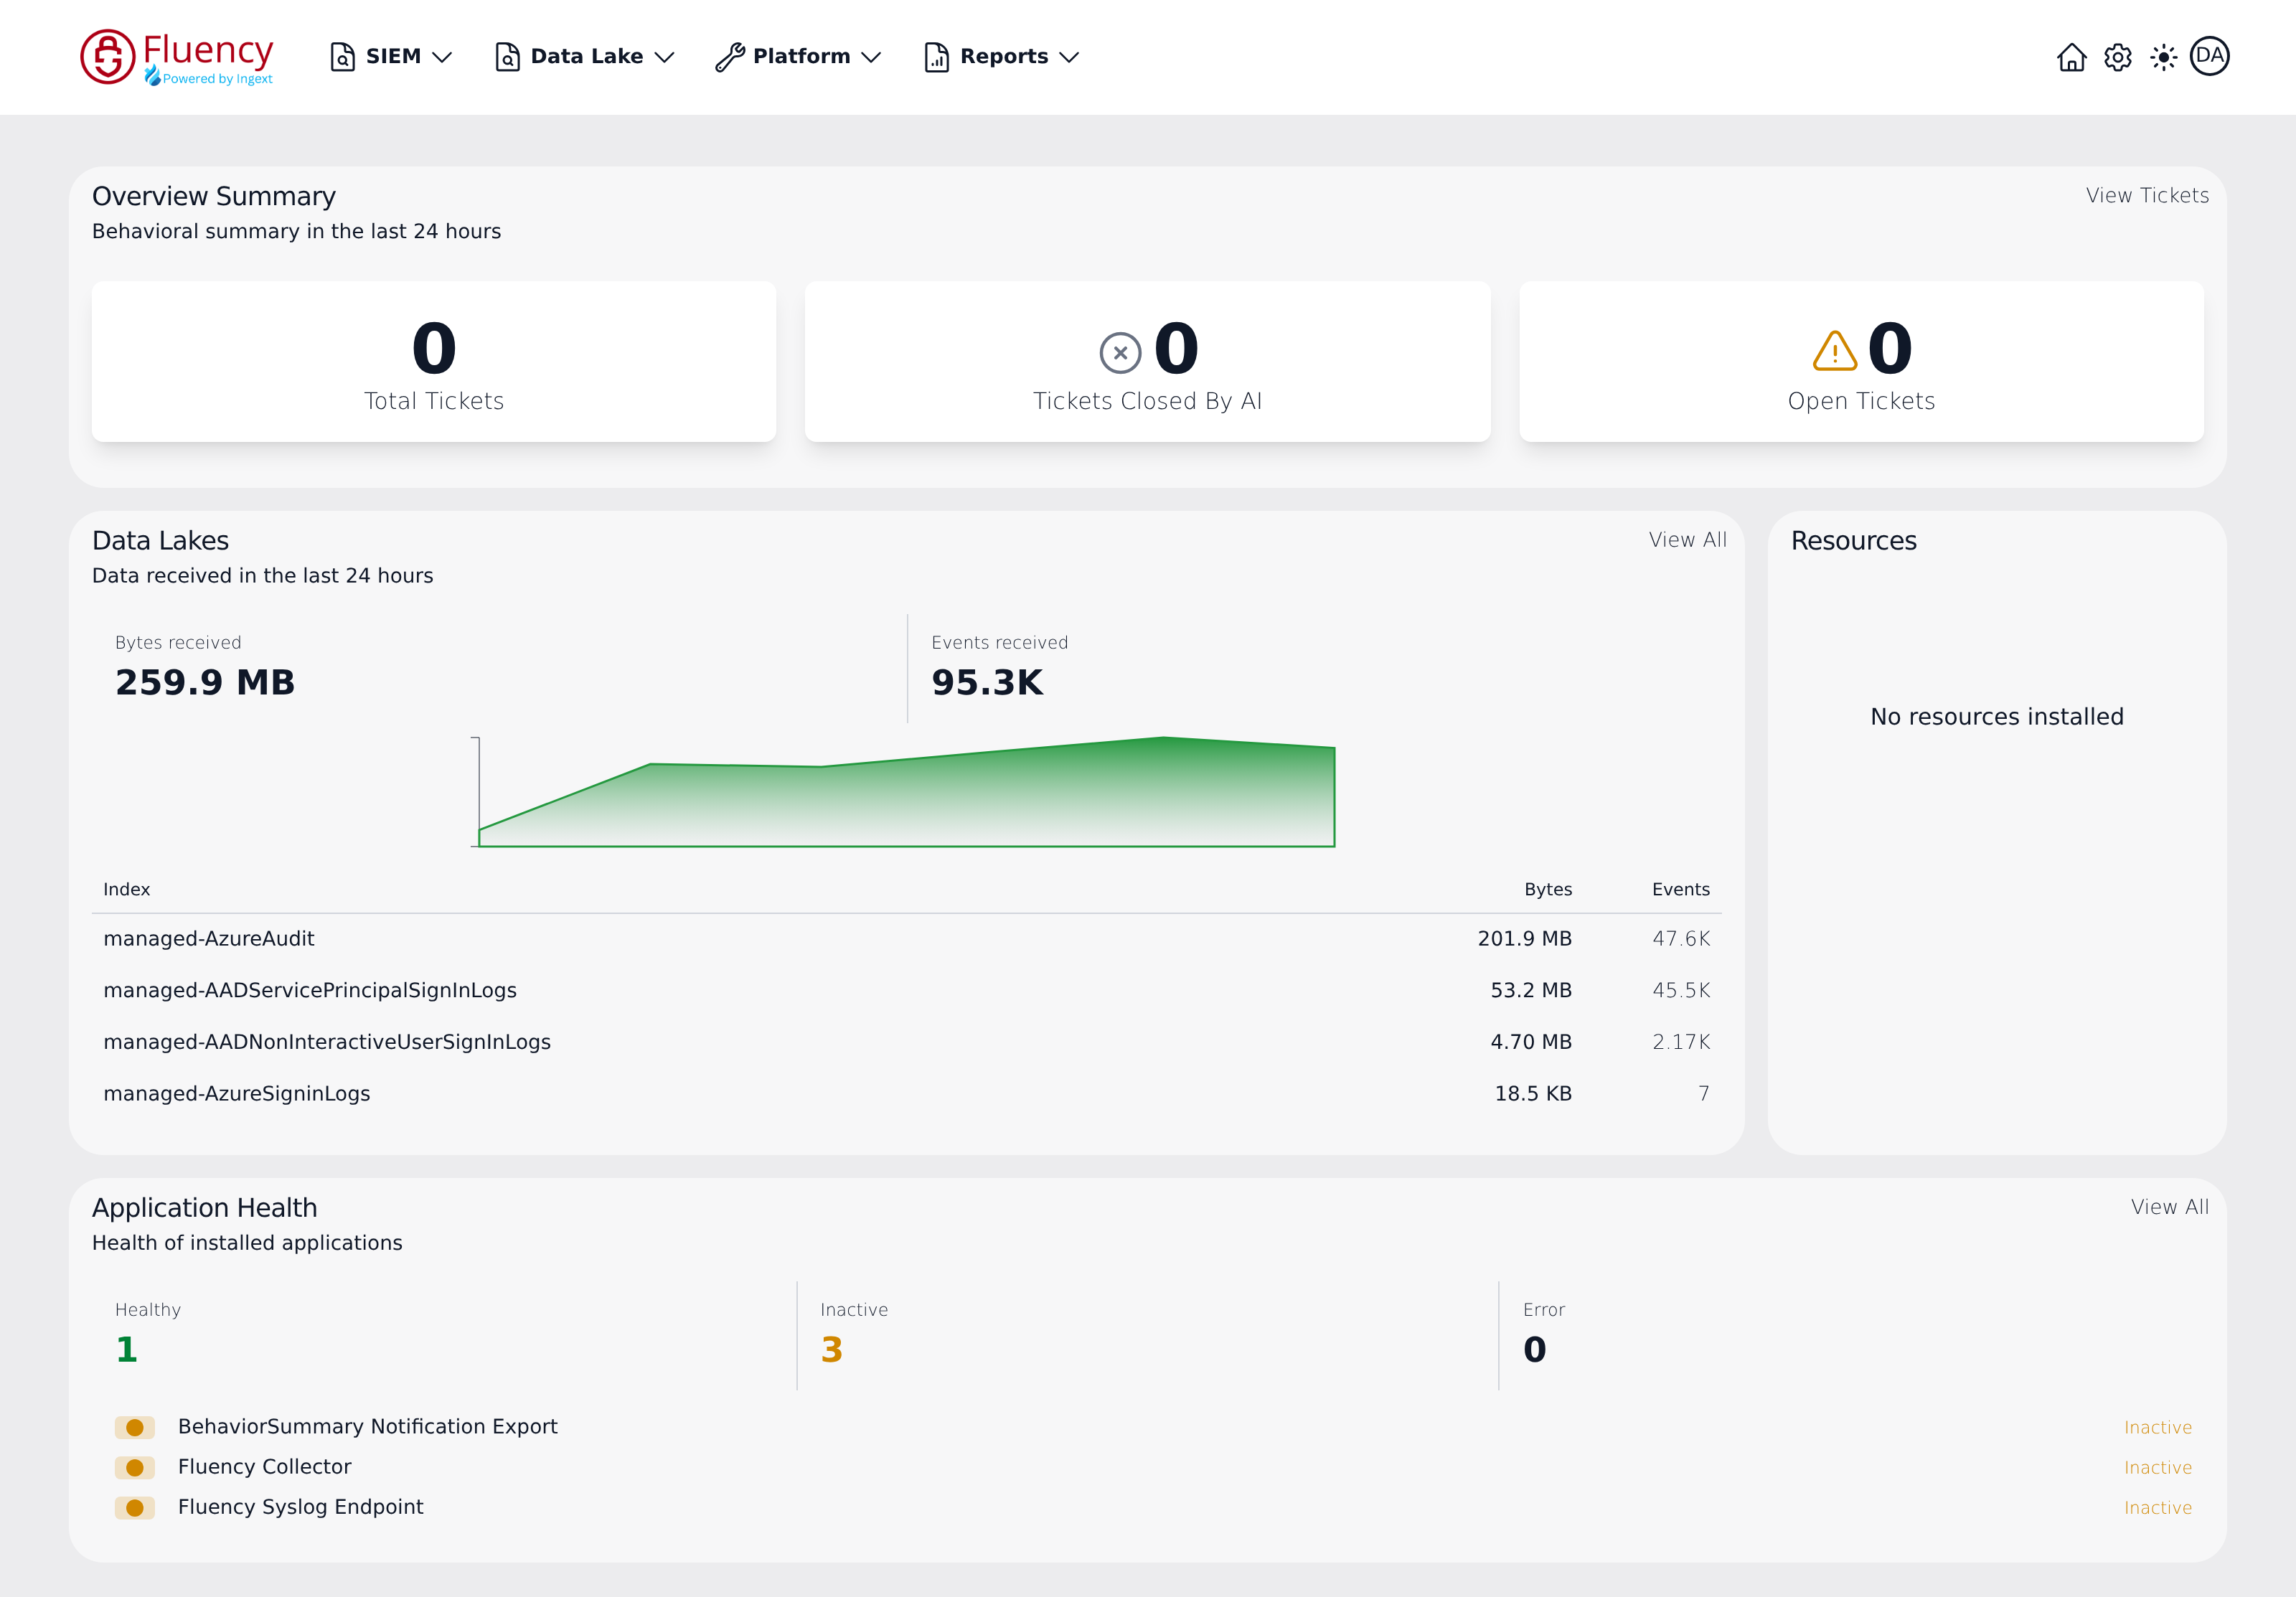Click the Bytes column header
This screenshot has height=1597, width=2296.
pyautogui.click(x=1547, y=889)
